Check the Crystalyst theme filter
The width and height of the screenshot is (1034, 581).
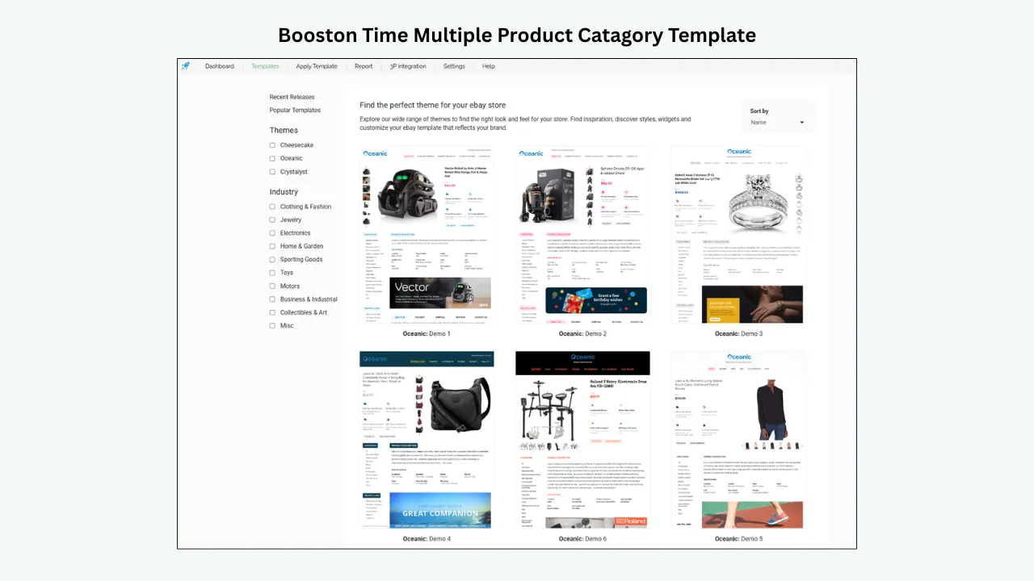[272, 172]
